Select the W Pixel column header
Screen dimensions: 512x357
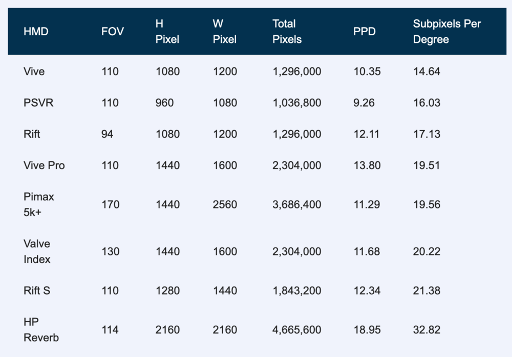[x=225, y=31]
